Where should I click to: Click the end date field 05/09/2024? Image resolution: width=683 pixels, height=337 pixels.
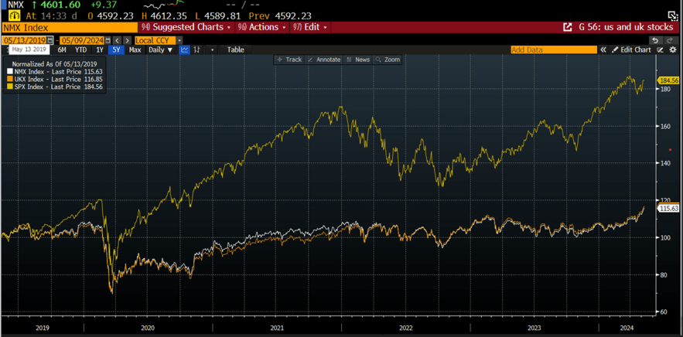tap(82, 40)
